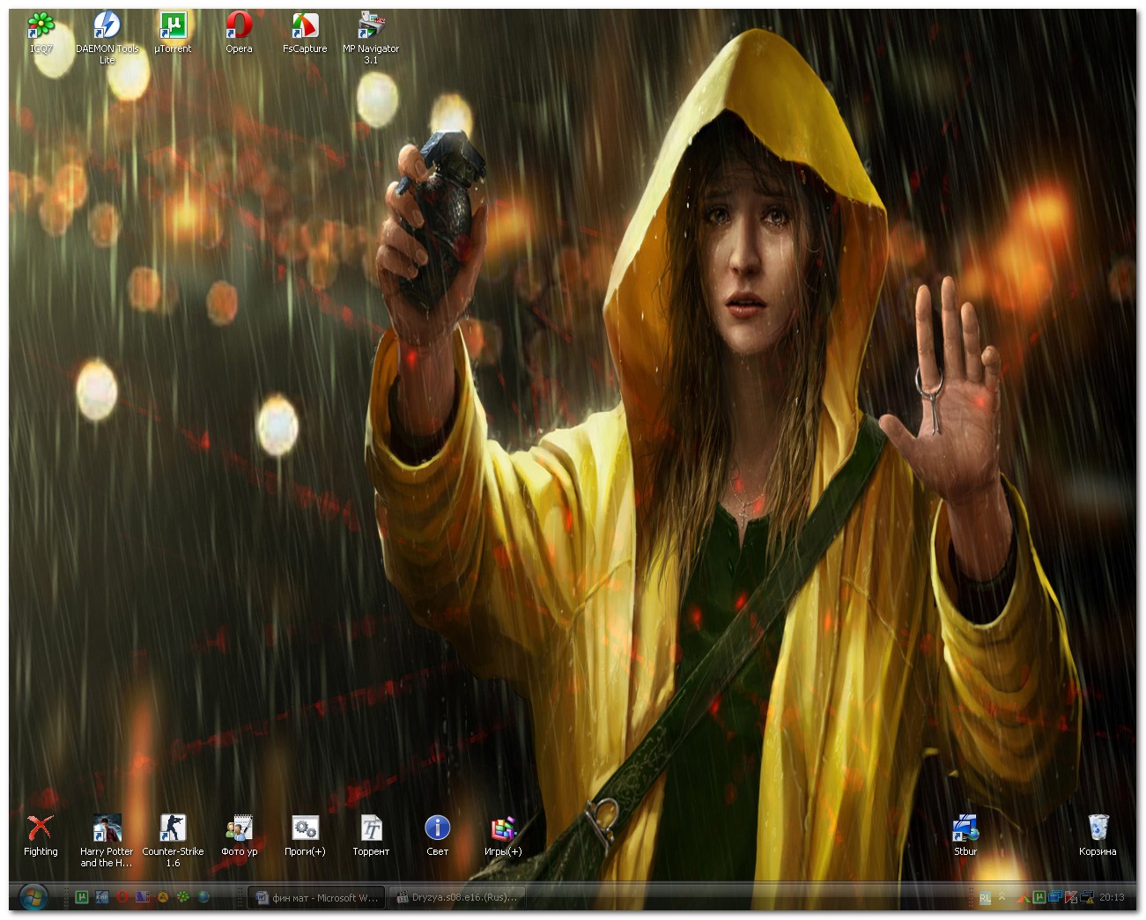Switch to Dryzya.s08.e16 video taskbar button
1146x920 pixels.
457,898
